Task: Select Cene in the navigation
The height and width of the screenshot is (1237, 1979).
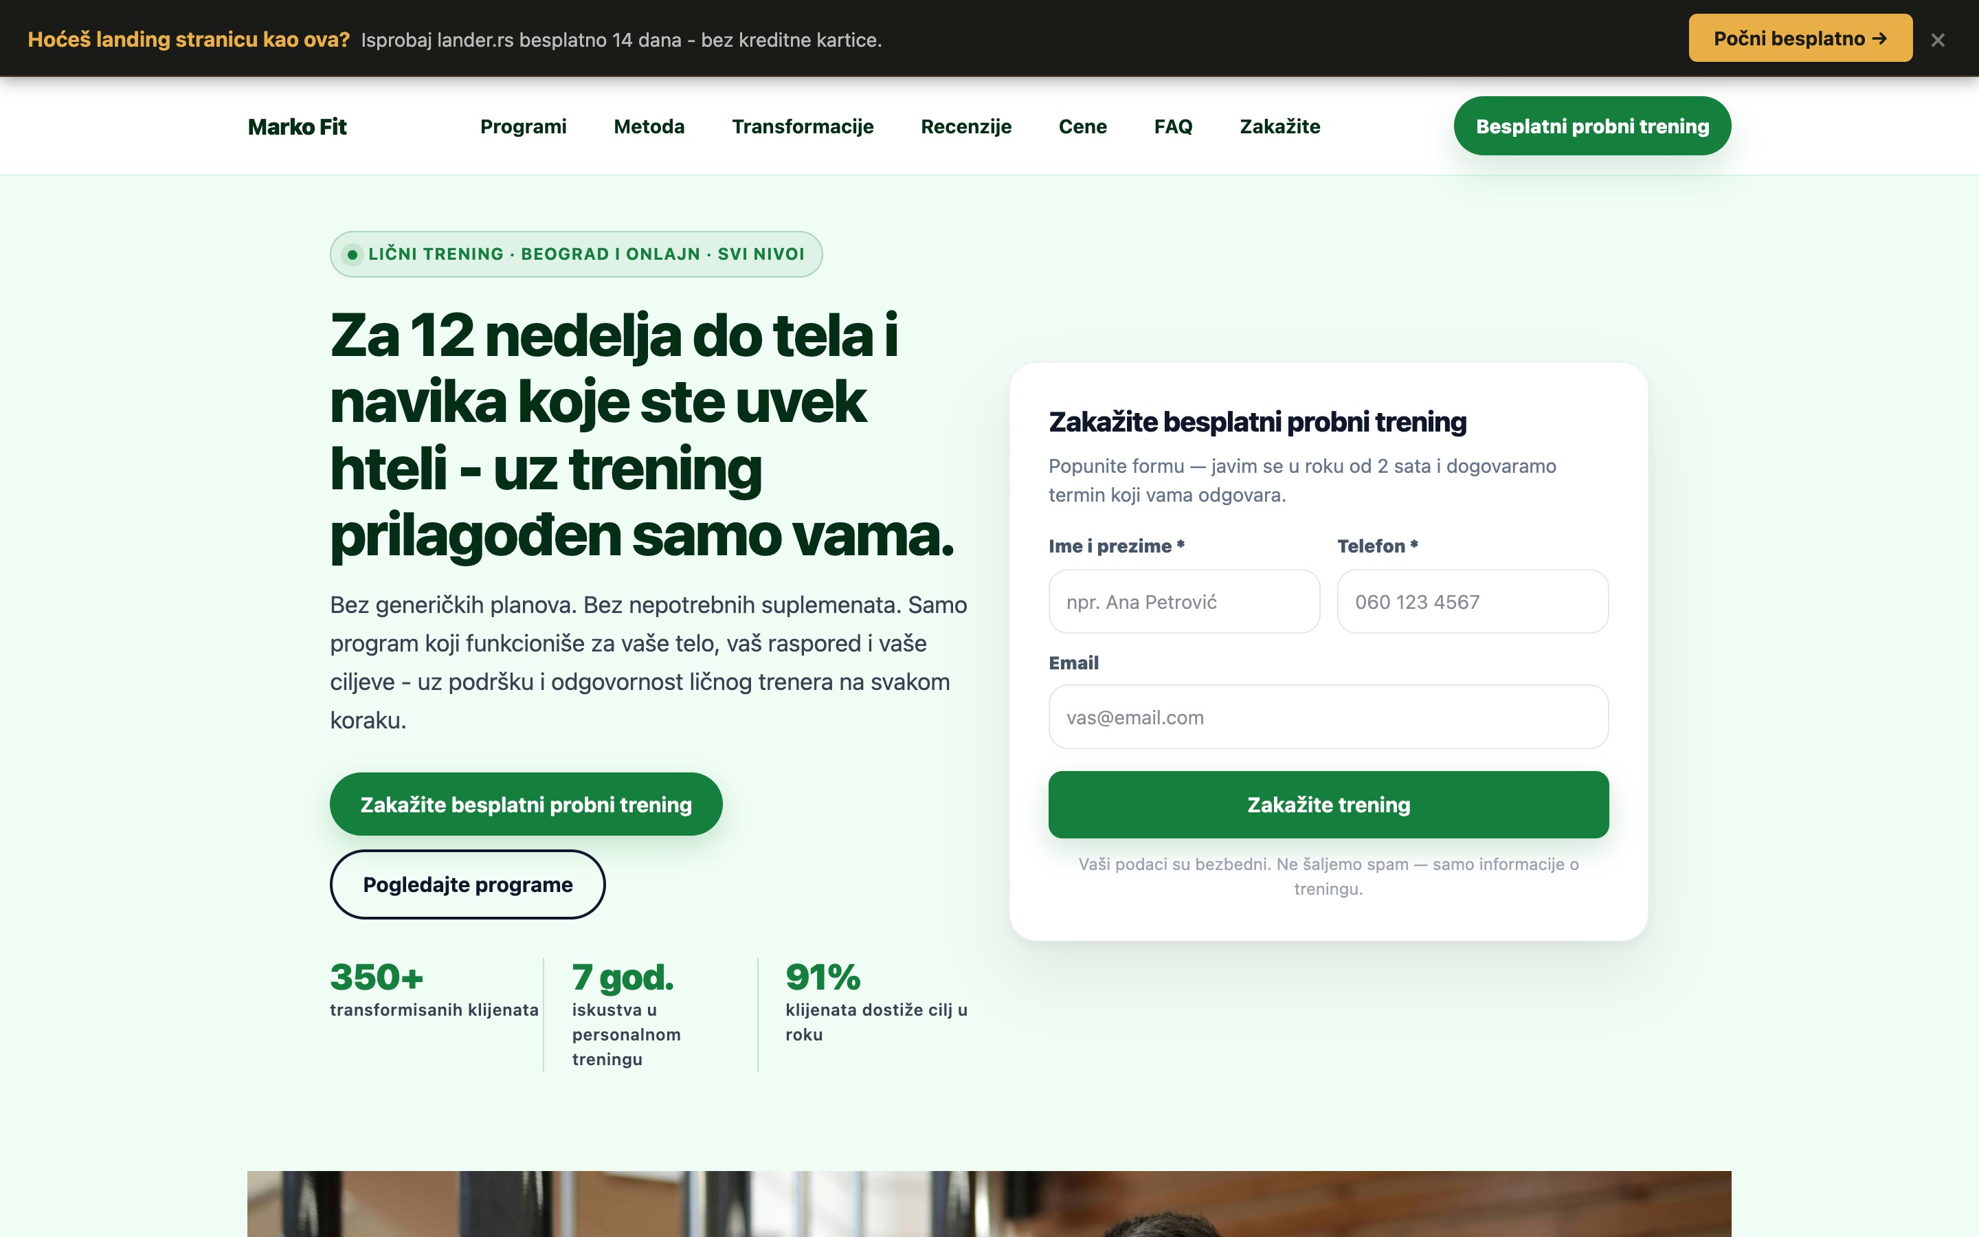Action: click(x=1083, y=126)
